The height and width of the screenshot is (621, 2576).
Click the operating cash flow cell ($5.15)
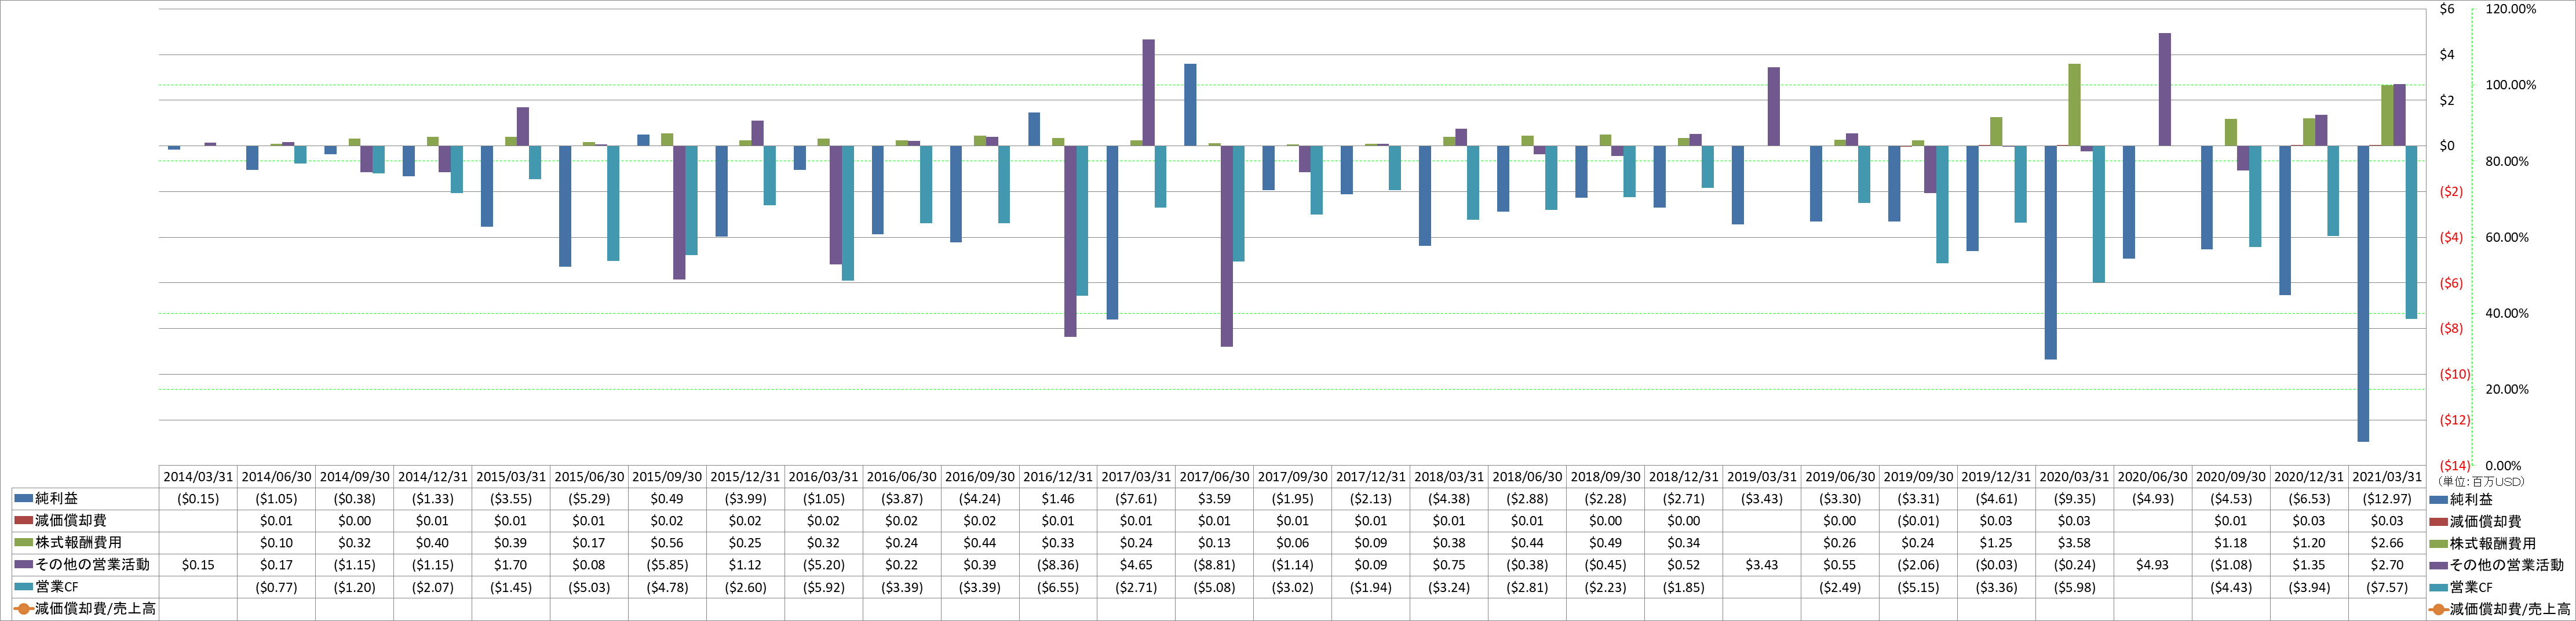click(1918, 587)
